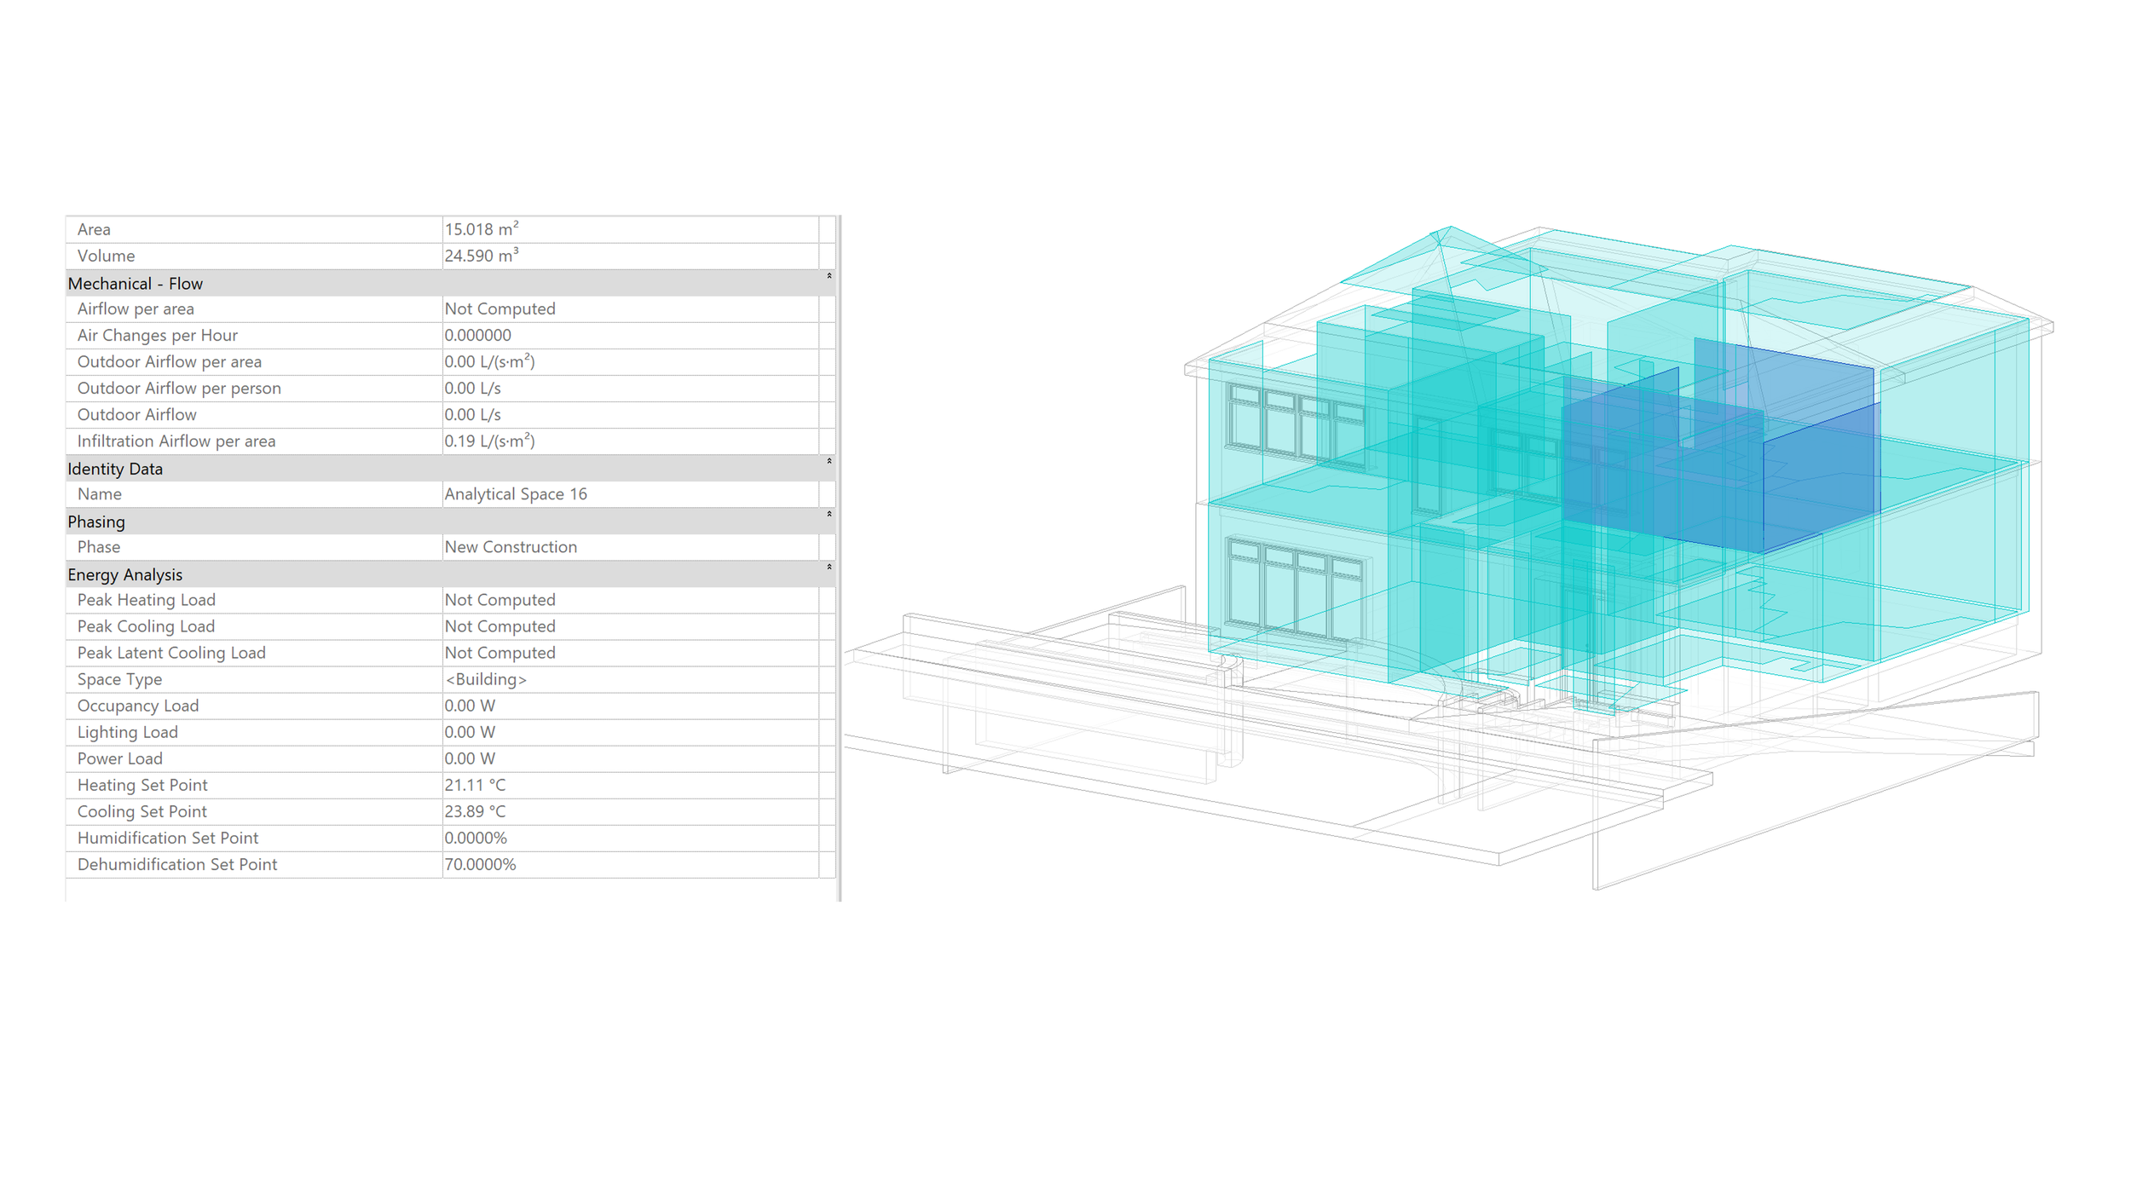Collapse the Energy Analysis section
Image resolution: width=2131 pixels, height=1199 pixels.
click(829, 567)
